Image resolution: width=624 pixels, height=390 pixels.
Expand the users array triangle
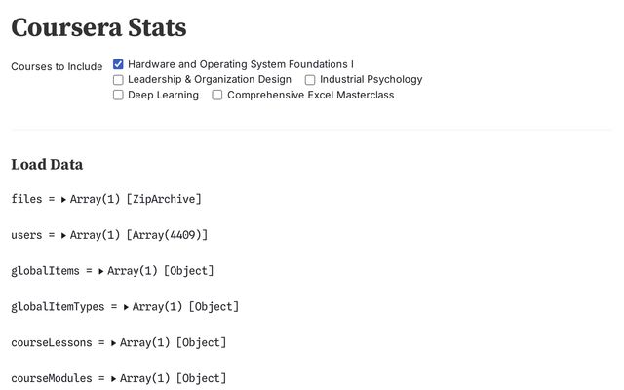63,235
